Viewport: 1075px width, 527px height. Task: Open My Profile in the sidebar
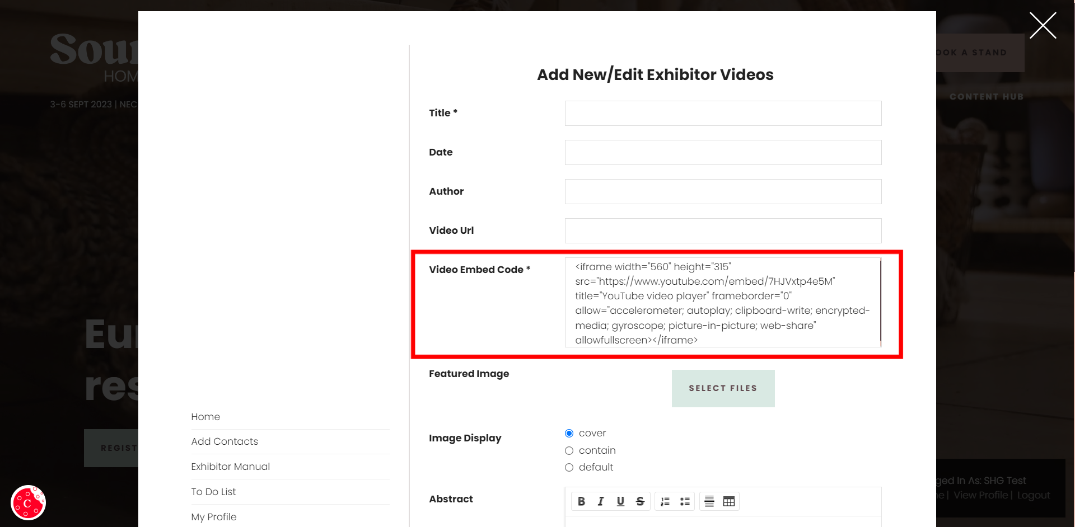(213, 517)
